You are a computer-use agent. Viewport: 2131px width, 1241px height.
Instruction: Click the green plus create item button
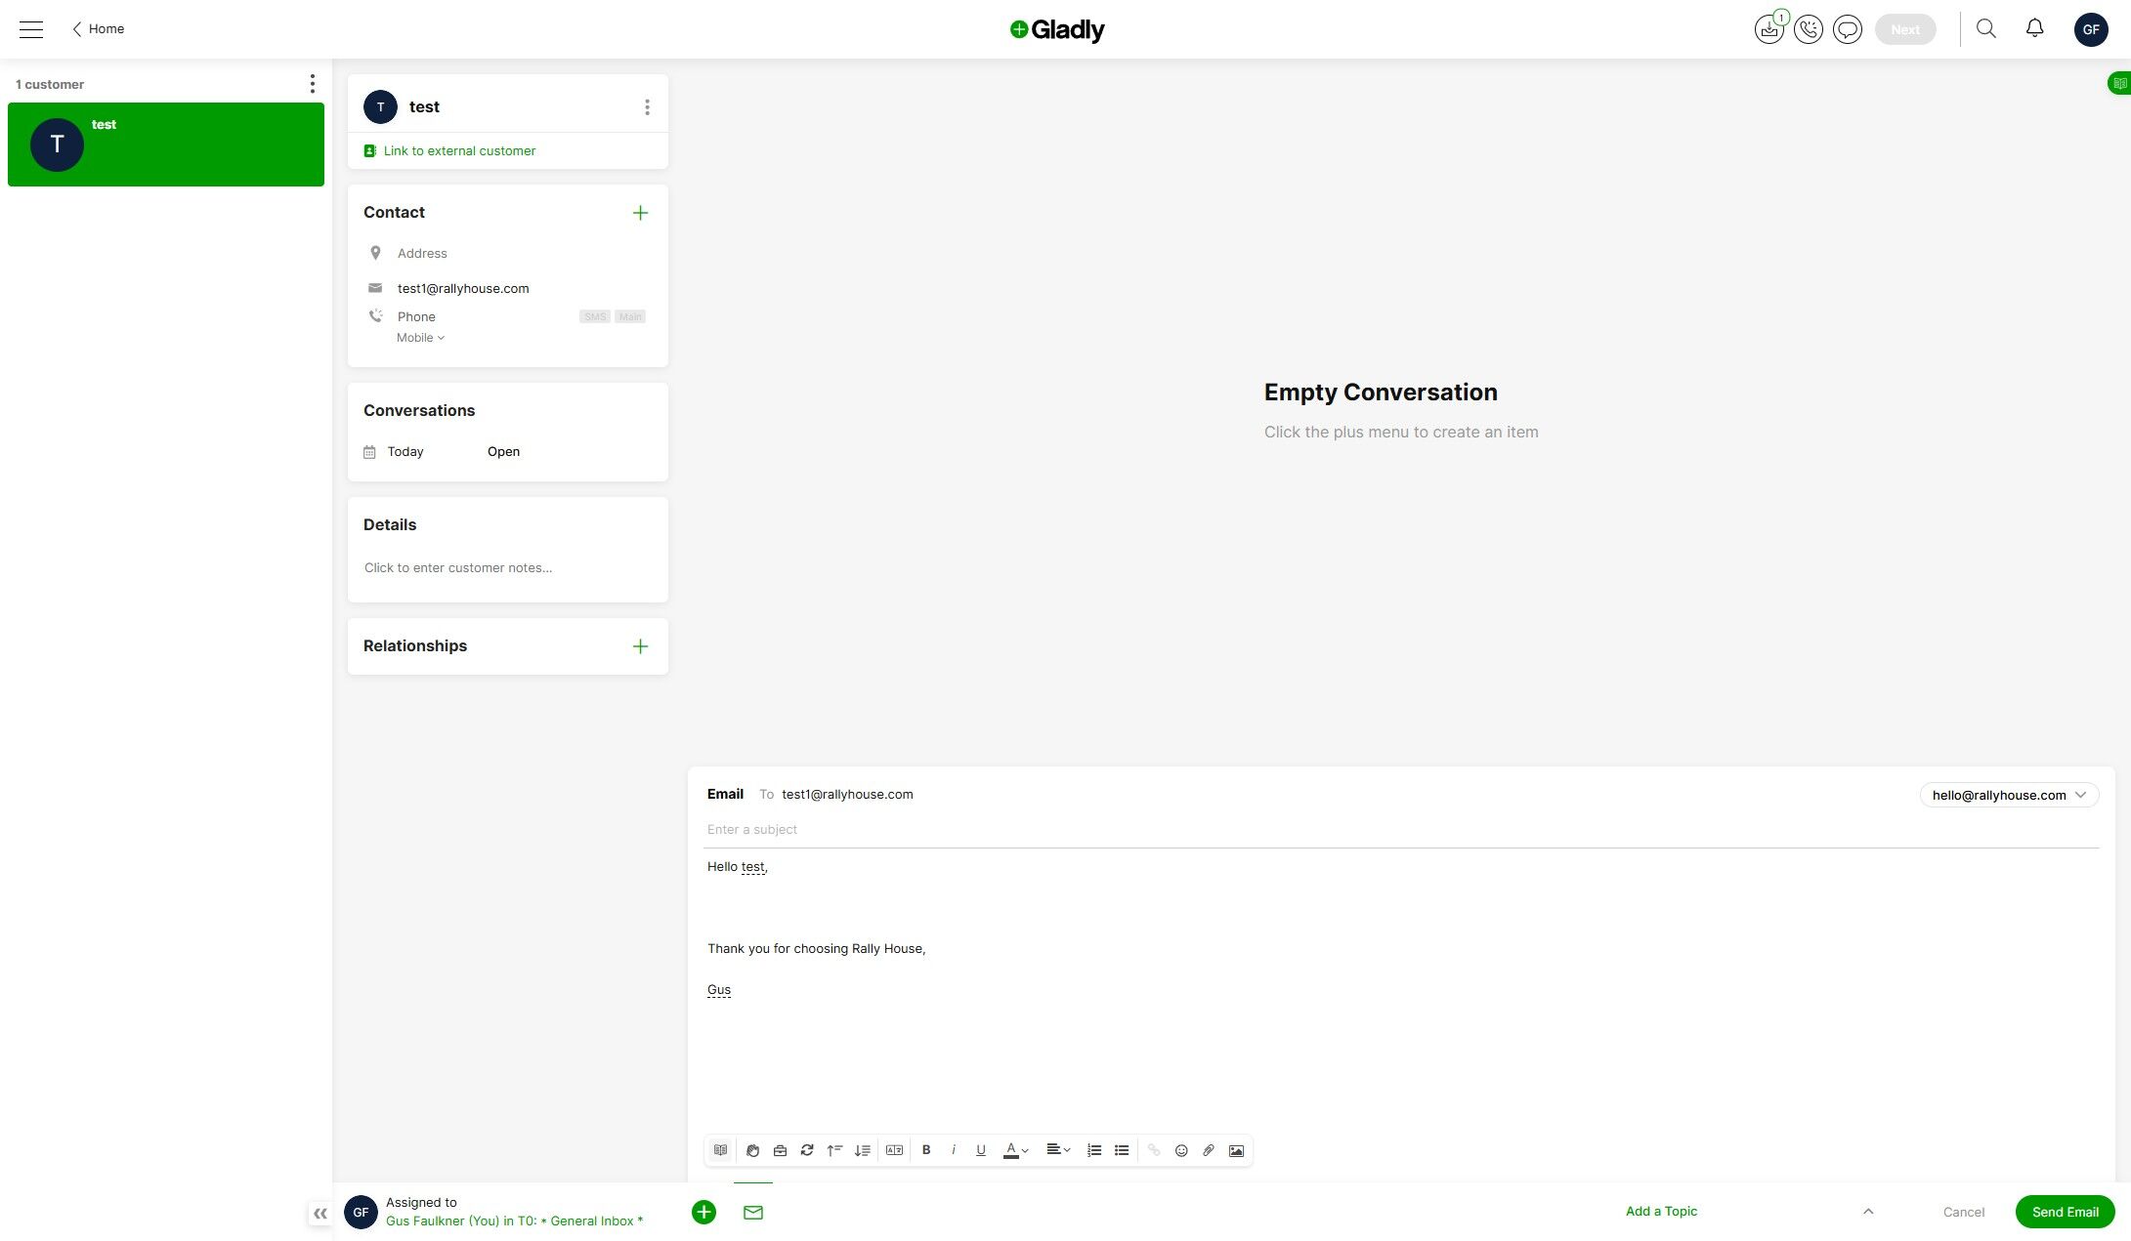tap(703, 1212)
